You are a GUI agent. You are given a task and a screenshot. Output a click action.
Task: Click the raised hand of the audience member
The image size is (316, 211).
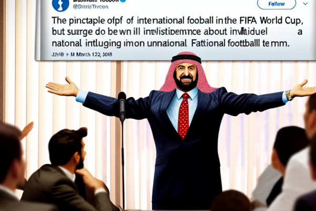[27, 130]
